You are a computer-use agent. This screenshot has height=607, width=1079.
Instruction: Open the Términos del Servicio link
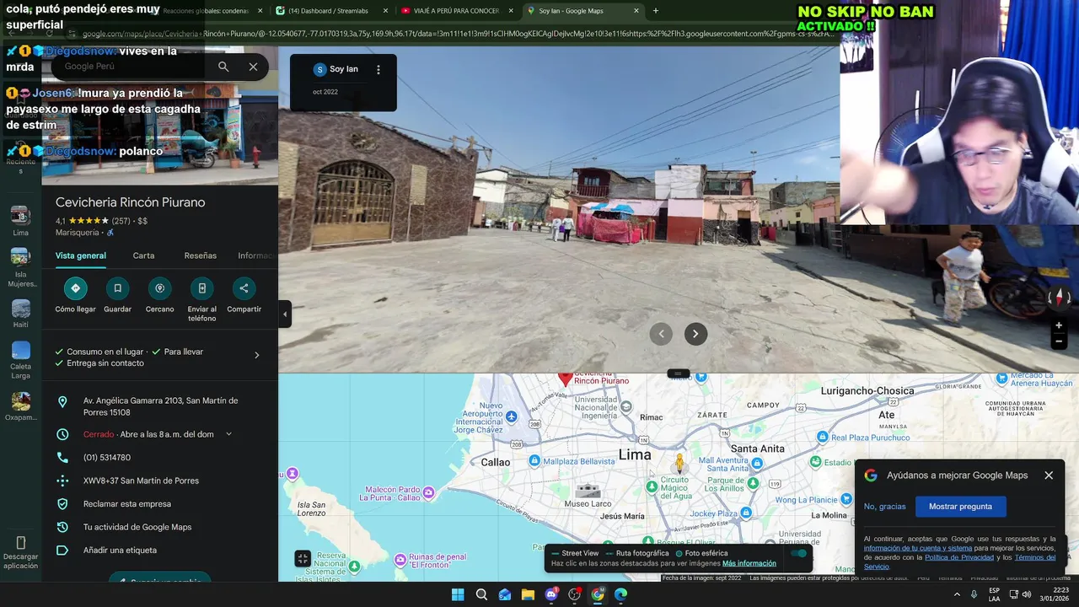959,562
